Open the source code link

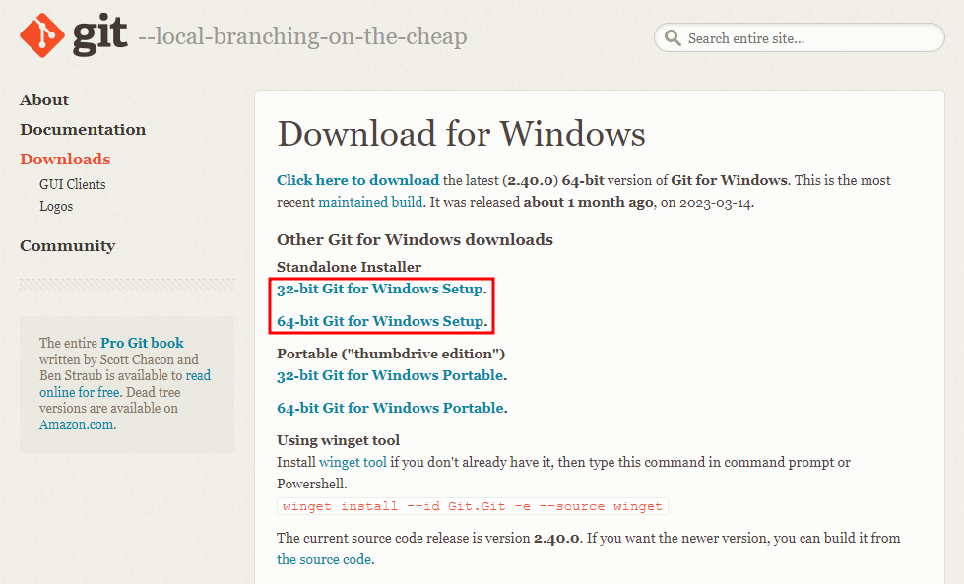pyautogui.click(x=324, y=559)
